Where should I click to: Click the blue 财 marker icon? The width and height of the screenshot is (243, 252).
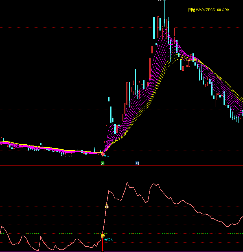tap(137, 163)
